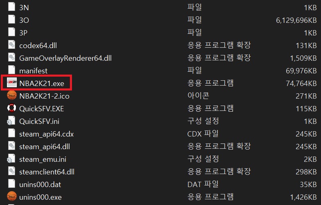Viewport: 321px width, 205px height.
Task: Click the unins000.dat file name
Action: [x=40, y=185]
